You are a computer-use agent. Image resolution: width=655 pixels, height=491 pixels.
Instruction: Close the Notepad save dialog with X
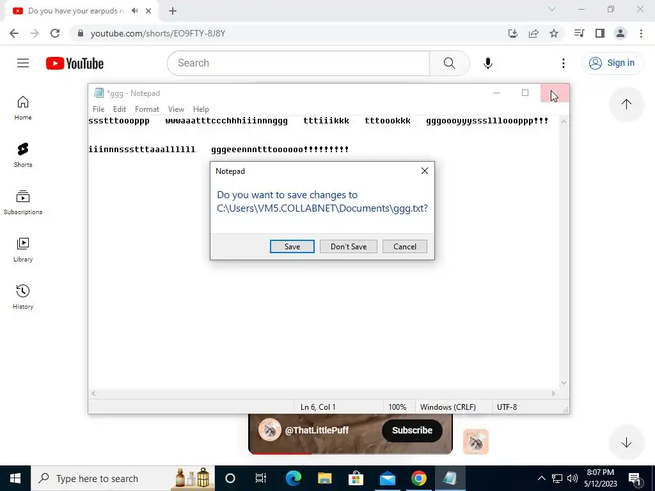[425, 171]
